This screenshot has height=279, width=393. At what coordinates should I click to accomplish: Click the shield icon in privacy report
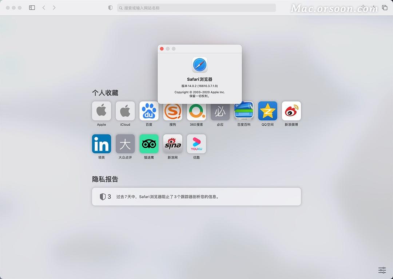coord(103,197)
